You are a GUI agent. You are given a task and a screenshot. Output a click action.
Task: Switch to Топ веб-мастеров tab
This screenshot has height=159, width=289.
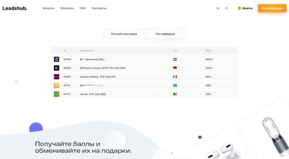(x=124, y=34)
